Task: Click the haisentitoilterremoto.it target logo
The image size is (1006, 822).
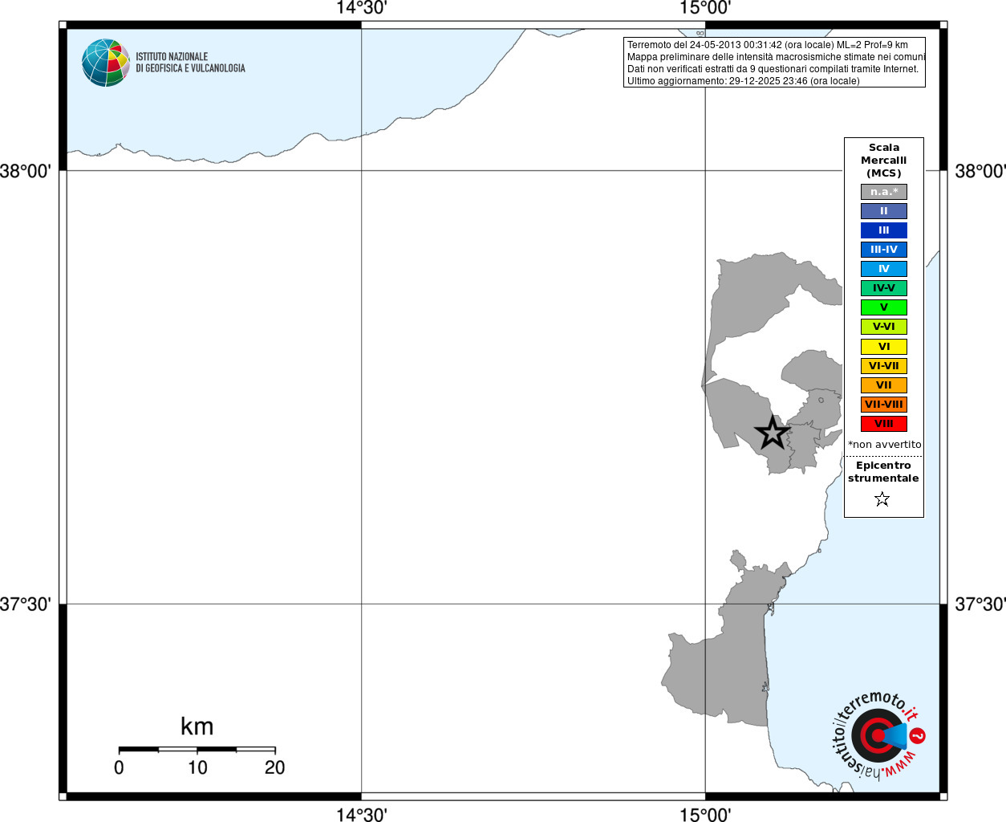Action: coord(878,735)
